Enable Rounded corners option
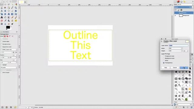 click(1, 44)
